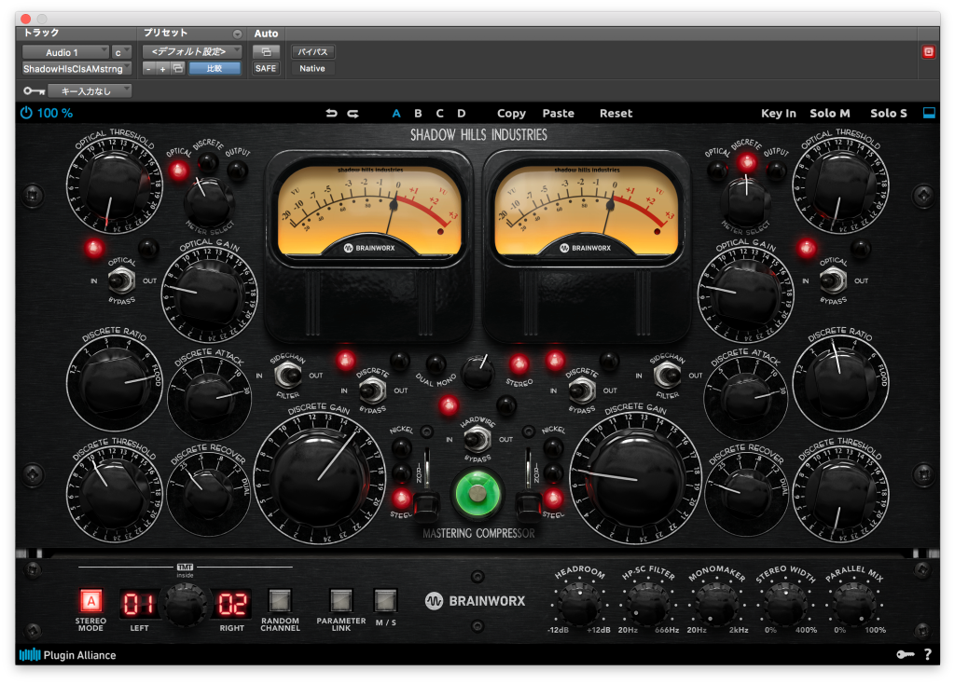Screen dimensions: 955x684
Task: Toggle the Parameter Link button
Action: coord(341,601)
